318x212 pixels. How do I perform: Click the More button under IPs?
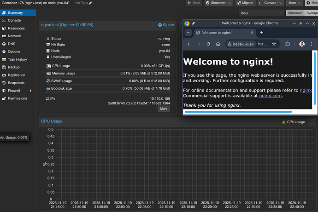click(164, 109)
